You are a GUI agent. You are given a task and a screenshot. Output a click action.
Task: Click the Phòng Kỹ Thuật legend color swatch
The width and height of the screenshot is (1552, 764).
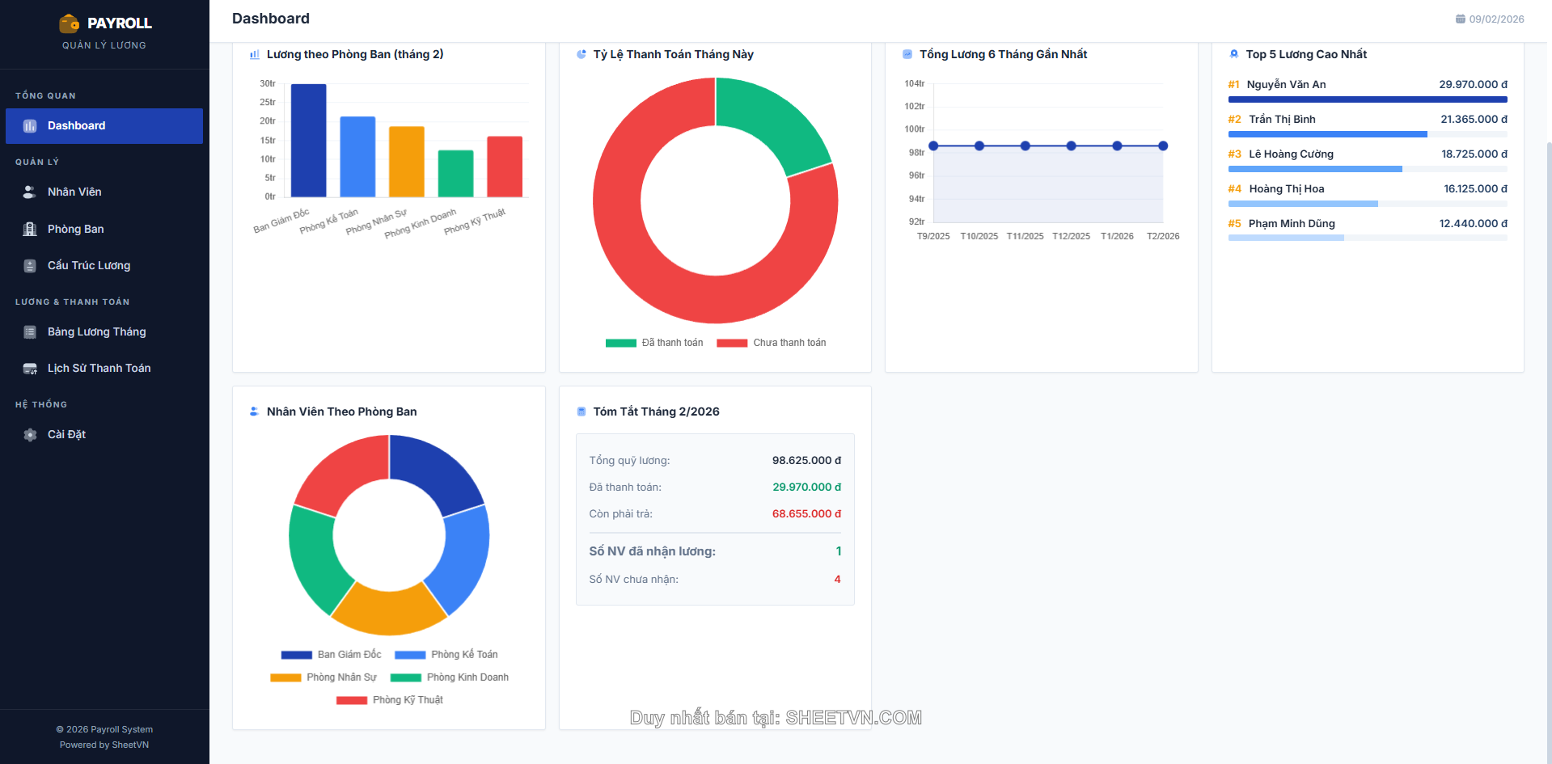352,700
